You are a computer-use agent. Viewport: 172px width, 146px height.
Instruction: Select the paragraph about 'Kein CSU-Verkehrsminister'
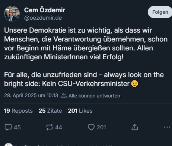coord(84,79)
